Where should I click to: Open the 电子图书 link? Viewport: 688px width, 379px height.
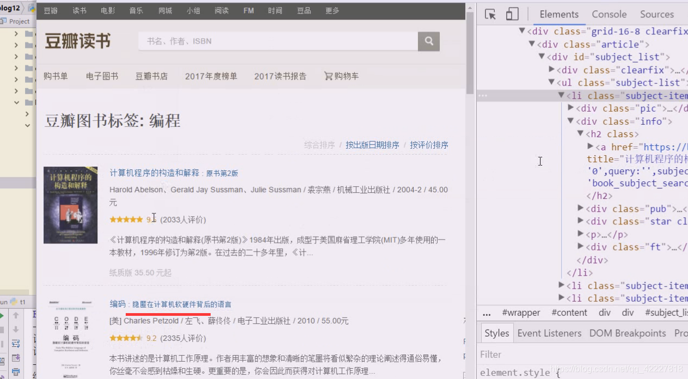[x=102, y=76]
